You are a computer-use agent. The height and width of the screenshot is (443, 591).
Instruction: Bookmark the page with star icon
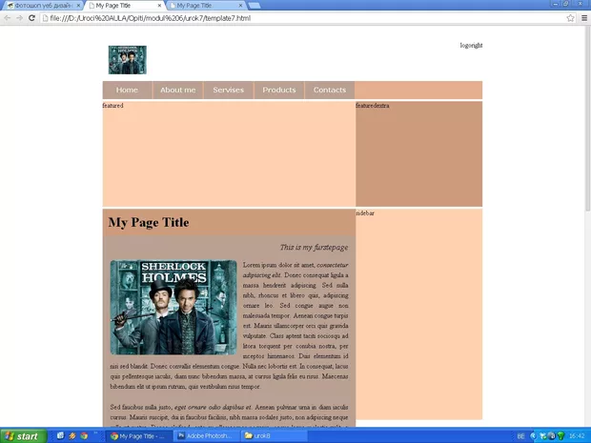coord(571,18)
